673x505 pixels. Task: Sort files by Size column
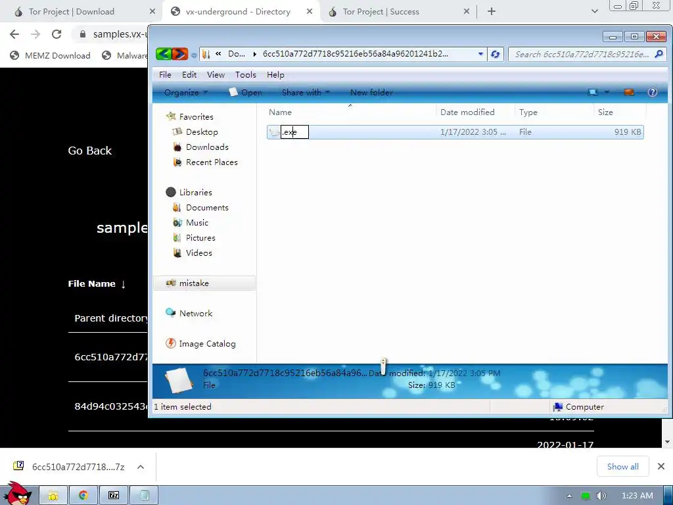click(x=620, y=112)
